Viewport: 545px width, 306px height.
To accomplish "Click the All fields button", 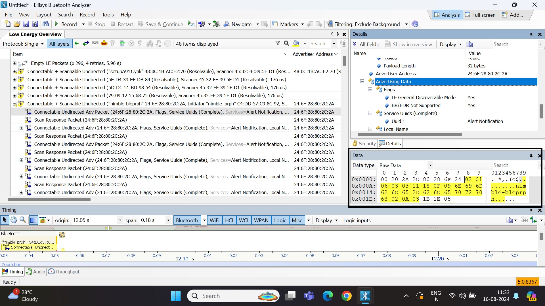I will (366, 44).
